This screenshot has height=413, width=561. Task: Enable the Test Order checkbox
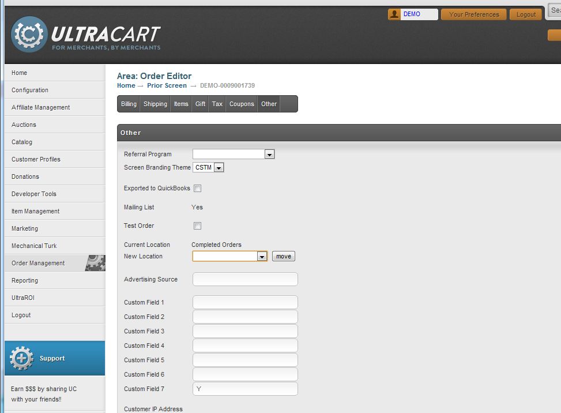click(198, 226)
